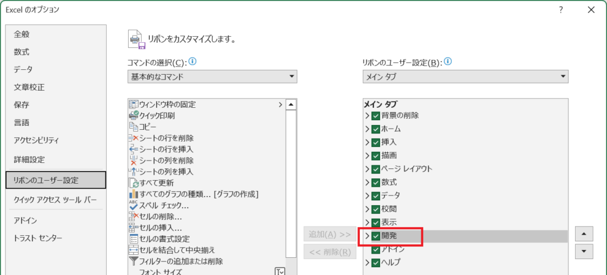607x275 pixels.
Task: Open the 基本的なコマンド dropdown
Action: click(212, 76)
